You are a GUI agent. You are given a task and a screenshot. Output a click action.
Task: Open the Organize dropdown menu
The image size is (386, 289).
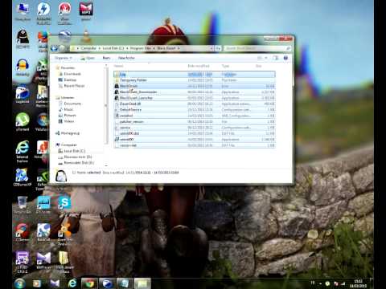[x=64, y=58]
